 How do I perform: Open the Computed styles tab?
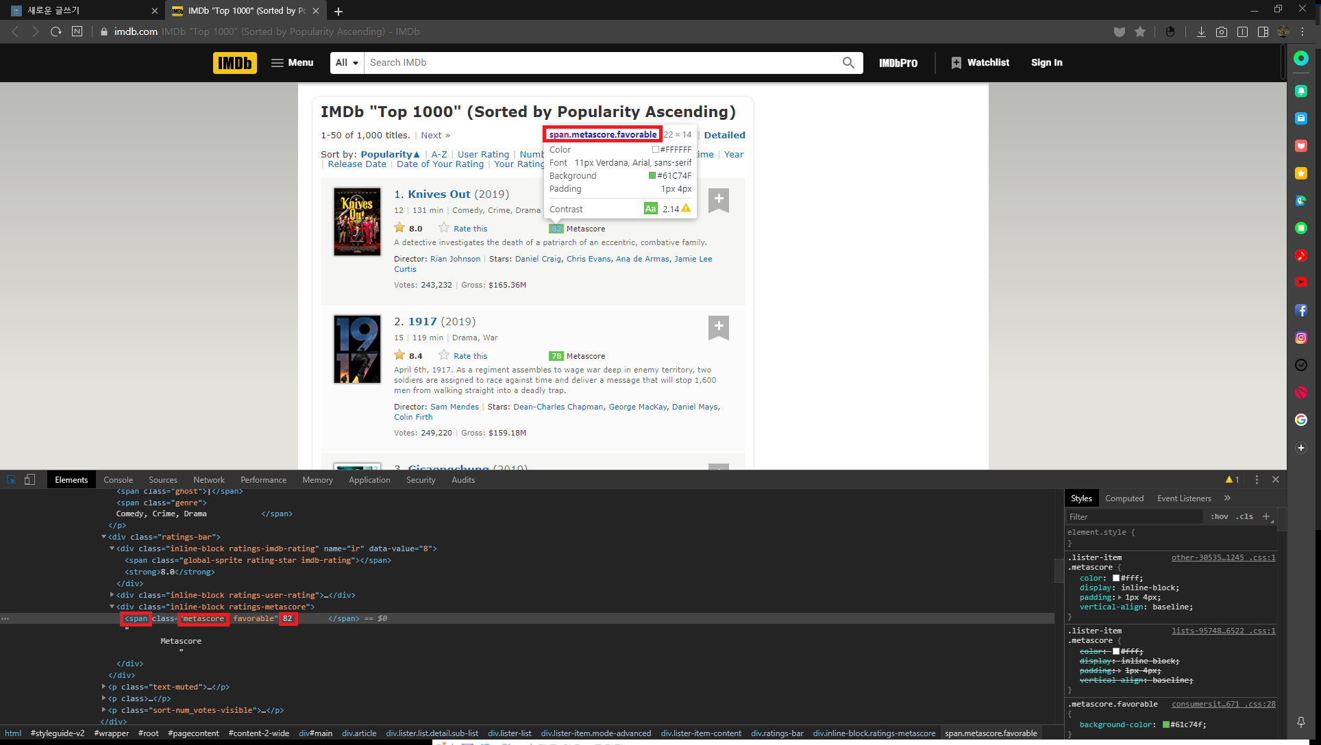coord(1124,498)
